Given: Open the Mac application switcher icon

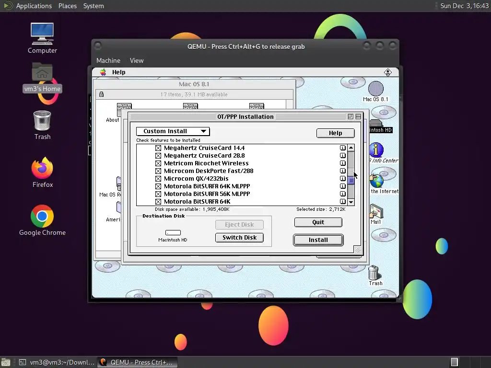Looking at the screenshot, I should click(387, 72).
